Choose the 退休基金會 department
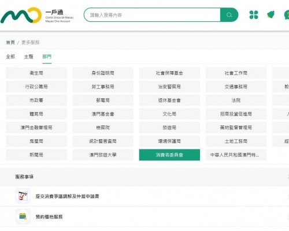Viewport: 289px width, 231px height. [x=169, y=100]
